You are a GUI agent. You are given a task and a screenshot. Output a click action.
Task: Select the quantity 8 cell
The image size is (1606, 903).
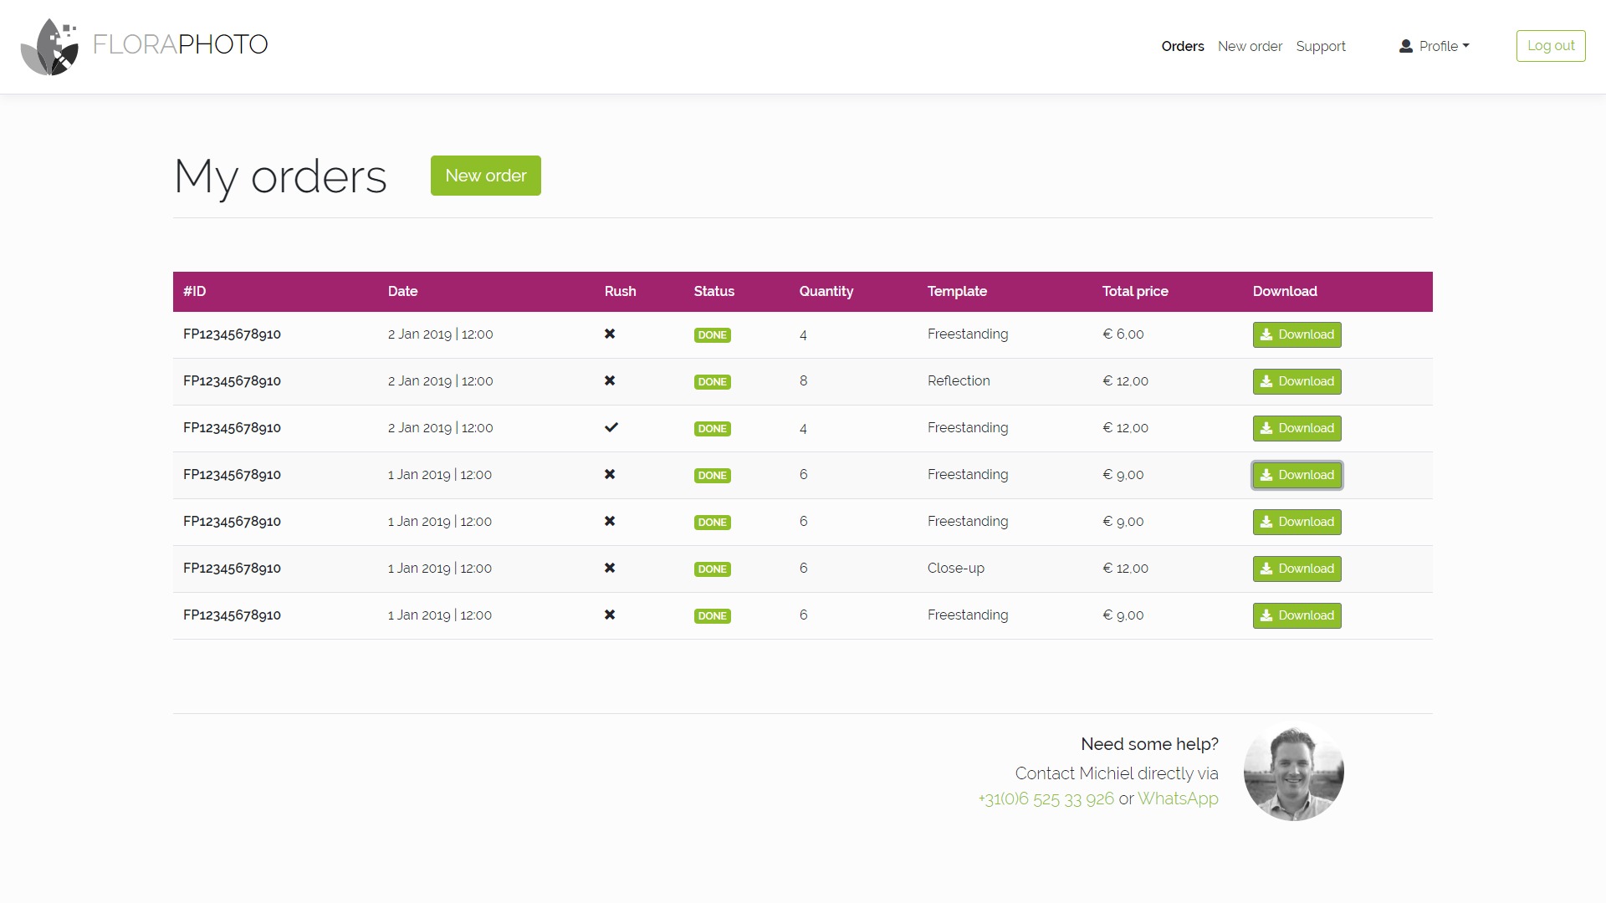(803, 381)
